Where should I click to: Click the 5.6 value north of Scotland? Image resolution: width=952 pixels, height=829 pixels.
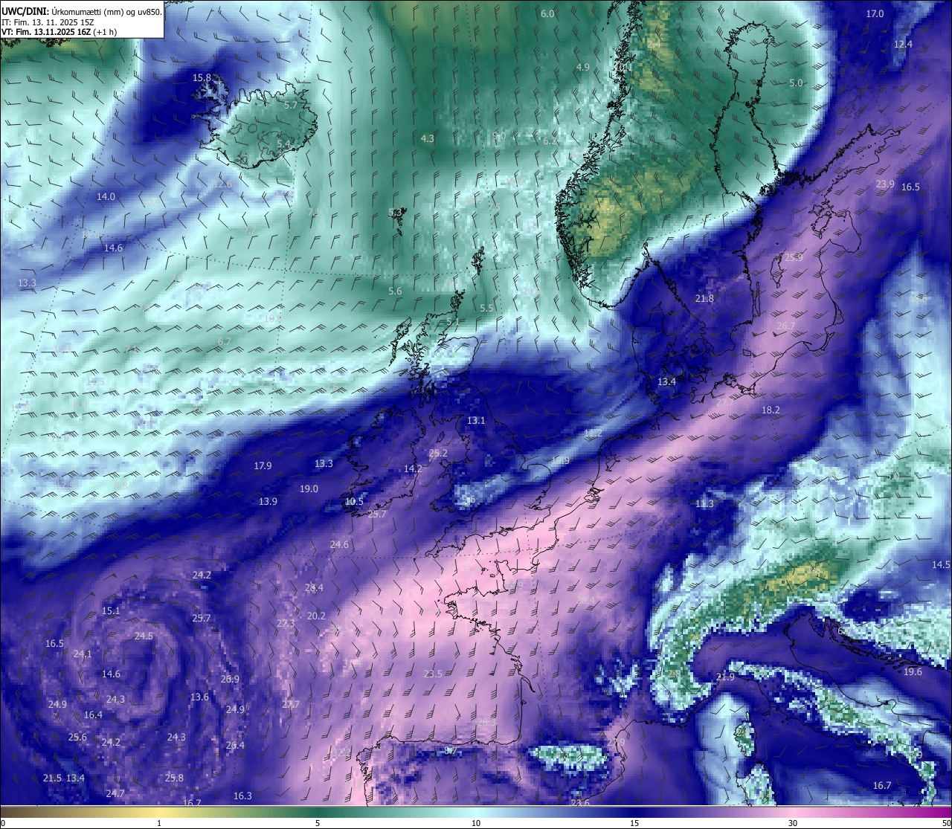pyautogui.click(x=395, y=291)
